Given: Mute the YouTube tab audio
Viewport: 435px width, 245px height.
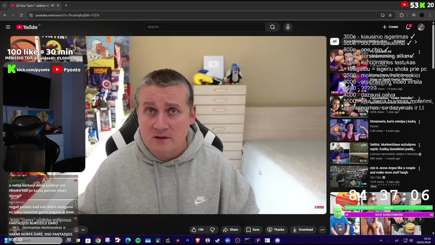Looking at the screenshot, I should [52, 5].
